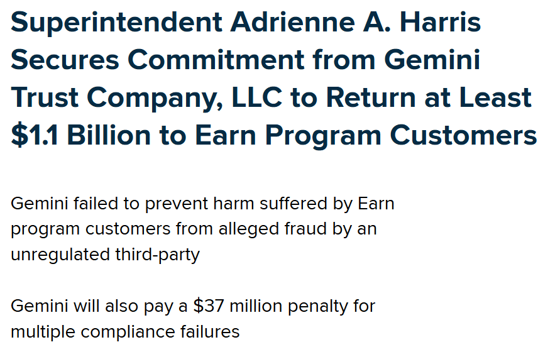Click "Return at Least" in the headline
This screenshot has height=347, width=543.
point(429,97)
